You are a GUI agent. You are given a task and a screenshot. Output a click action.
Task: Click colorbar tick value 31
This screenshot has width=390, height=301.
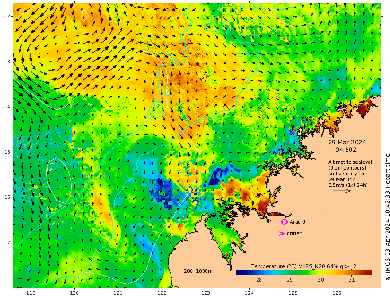click(x=352, y=280)
